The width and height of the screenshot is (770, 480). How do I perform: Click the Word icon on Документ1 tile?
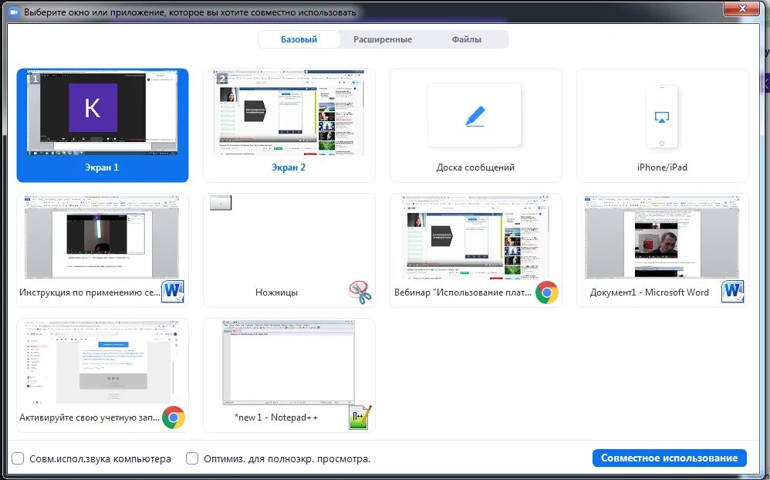coord(733,292)
